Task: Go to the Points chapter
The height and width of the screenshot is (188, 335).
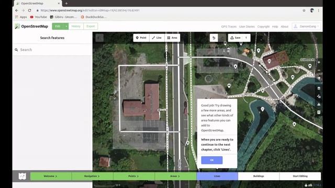Action: point(134,176)
